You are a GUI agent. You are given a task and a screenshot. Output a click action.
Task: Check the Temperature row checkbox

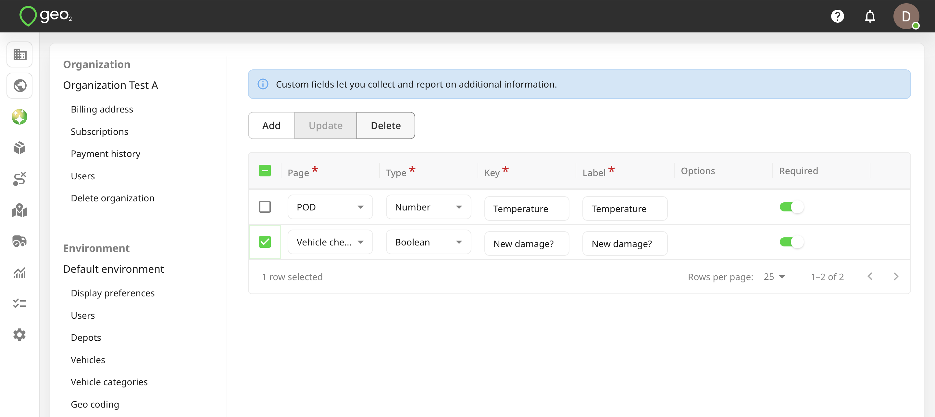tap(265, 207)
